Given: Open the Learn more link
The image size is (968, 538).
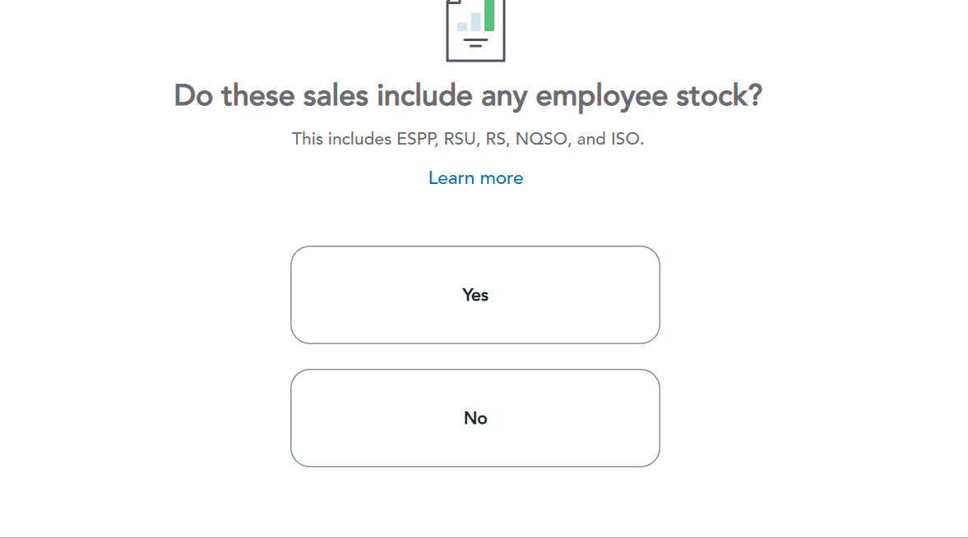Looking at the screenshot, I should [x=475, y=178].
